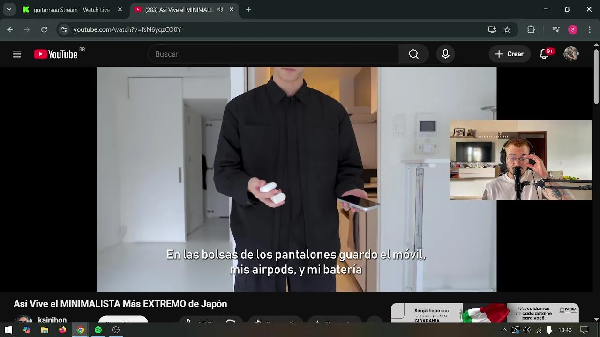600x337 pixels.
Task: Start voice search with the microphone
Action: tap(445, 54)
